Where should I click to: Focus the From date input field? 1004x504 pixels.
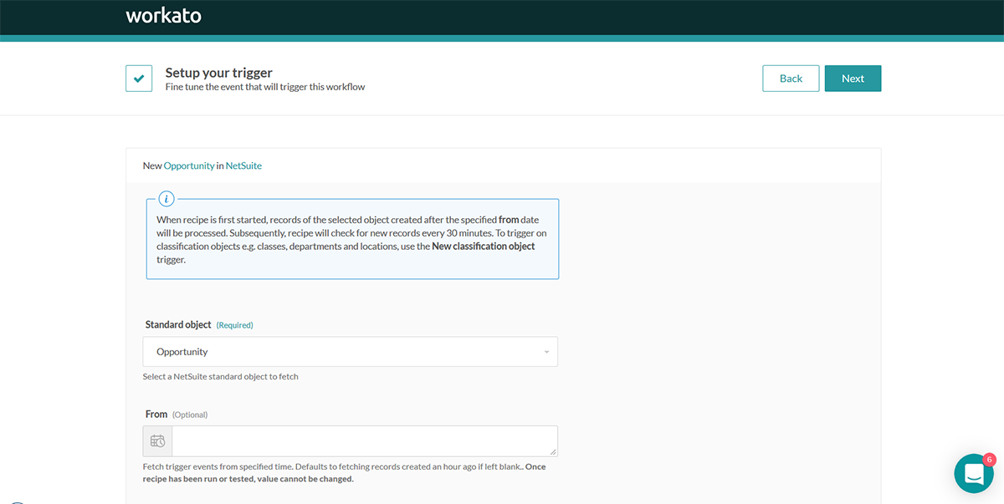[x=365, y=441]
